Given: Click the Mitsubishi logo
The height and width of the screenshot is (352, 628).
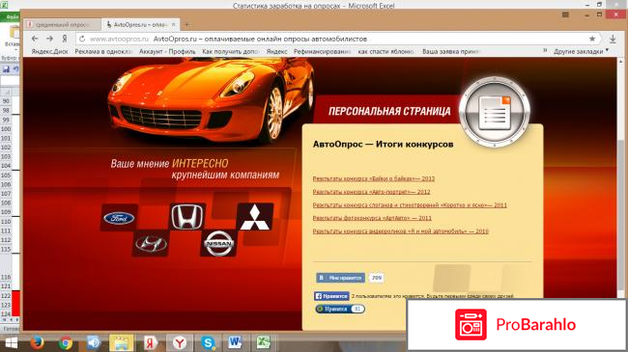Looking at the screenshot, I should [x=254, y=217].
